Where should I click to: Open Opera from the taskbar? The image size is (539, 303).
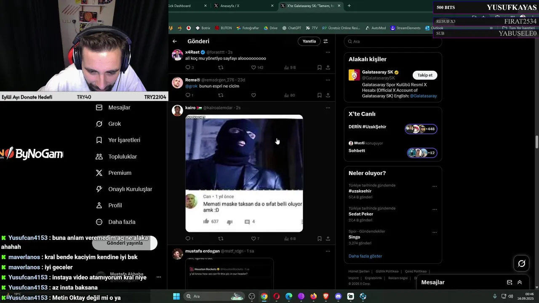click(x=276, y=296)
